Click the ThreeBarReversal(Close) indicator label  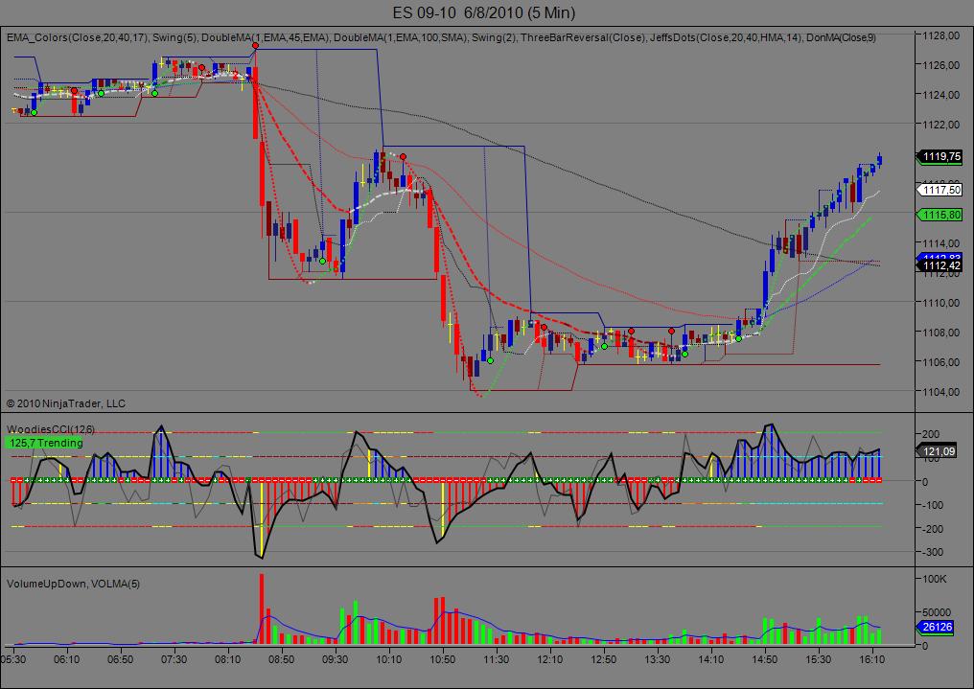583,38
